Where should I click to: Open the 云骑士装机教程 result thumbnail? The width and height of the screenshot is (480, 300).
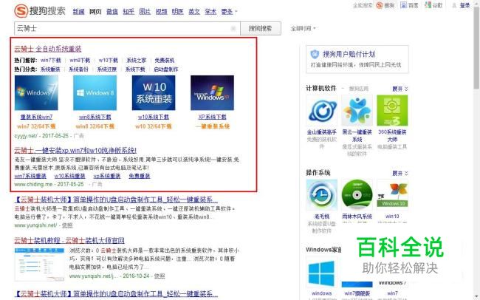(x=39, y=265)
